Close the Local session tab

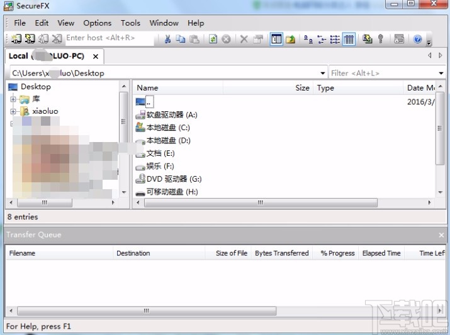click(96, 57)
